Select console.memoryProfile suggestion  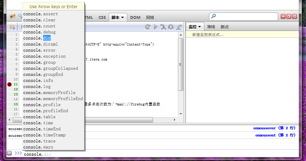click(53, 93)
